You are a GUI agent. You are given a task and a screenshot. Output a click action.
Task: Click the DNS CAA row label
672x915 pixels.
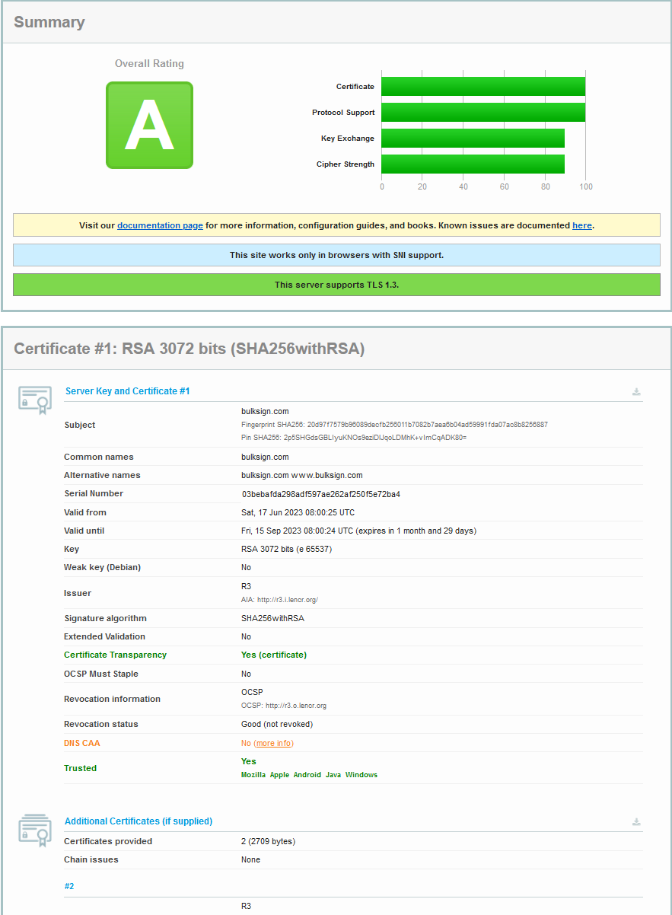pyautogui.click(x=82, y=743)
